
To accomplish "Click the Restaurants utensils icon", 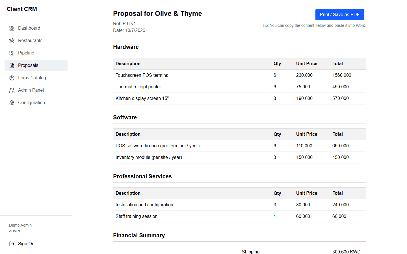I will pos(12,41).
